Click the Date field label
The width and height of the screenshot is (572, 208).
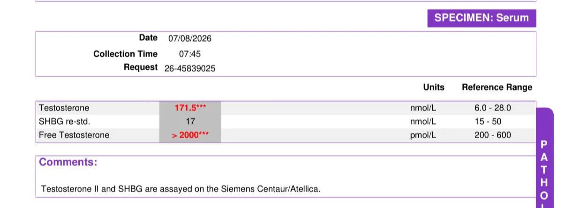tap(148, 37)
